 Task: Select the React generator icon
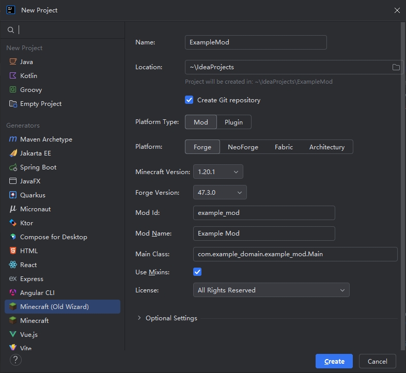(13, 265)
